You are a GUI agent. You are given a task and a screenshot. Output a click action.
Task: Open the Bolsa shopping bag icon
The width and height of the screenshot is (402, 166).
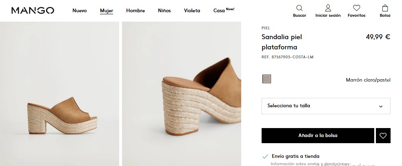click(x=385, y=8)
